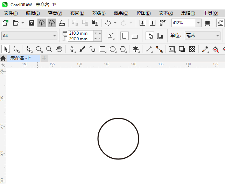Increase page width with stepper up arrow
This screenshot has width=225, height=184.
[100, 33]
